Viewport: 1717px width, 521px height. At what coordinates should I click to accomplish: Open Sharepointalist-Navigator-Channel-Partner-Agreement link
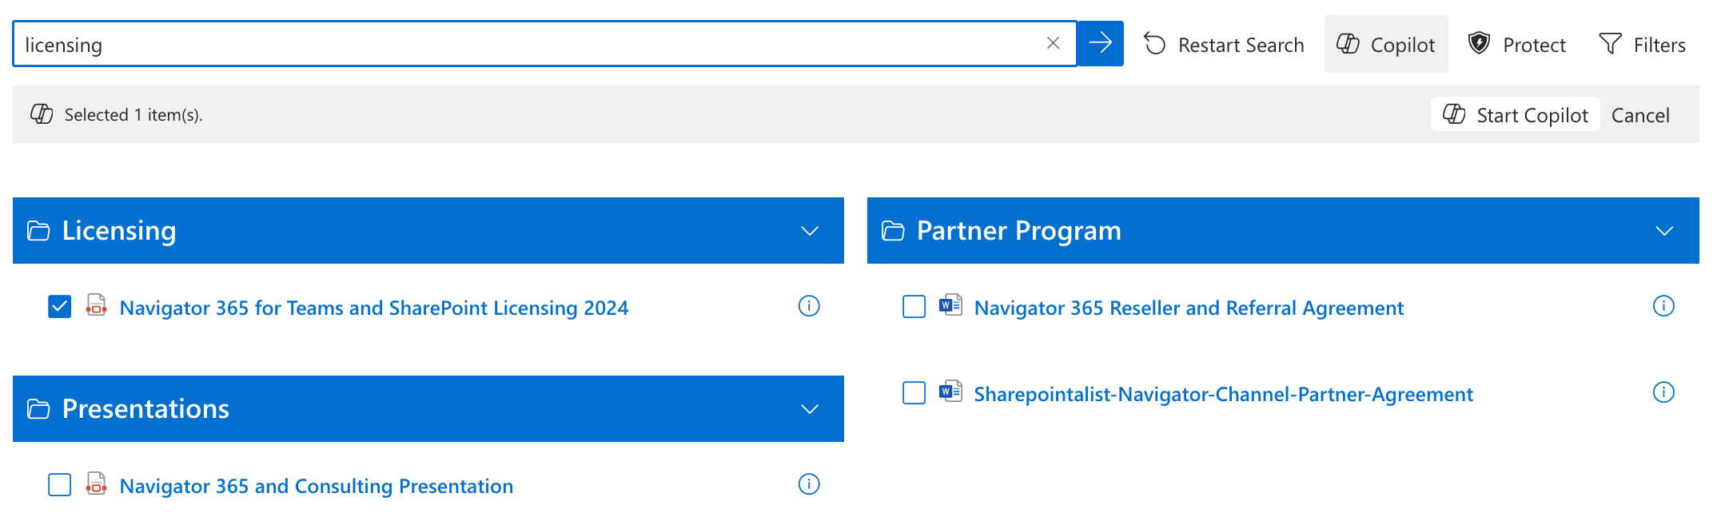coord(1223,394)
